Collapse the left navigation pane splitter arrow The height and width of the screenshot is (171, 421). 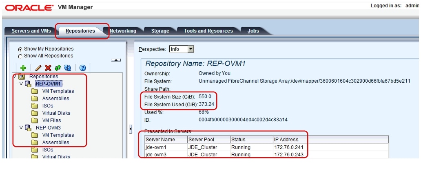131,129
